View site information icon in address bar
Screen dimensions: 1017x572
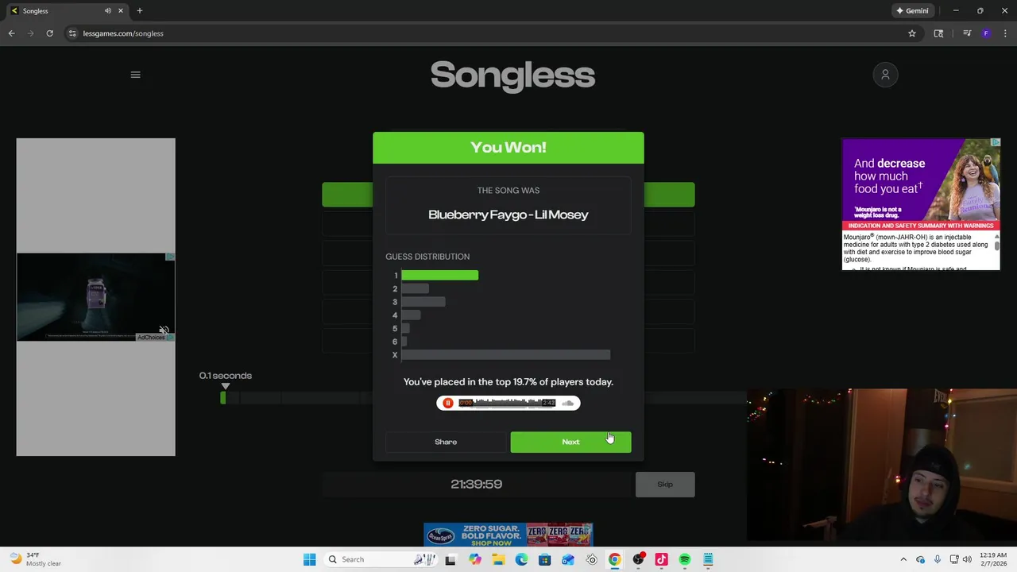[72, 33]
